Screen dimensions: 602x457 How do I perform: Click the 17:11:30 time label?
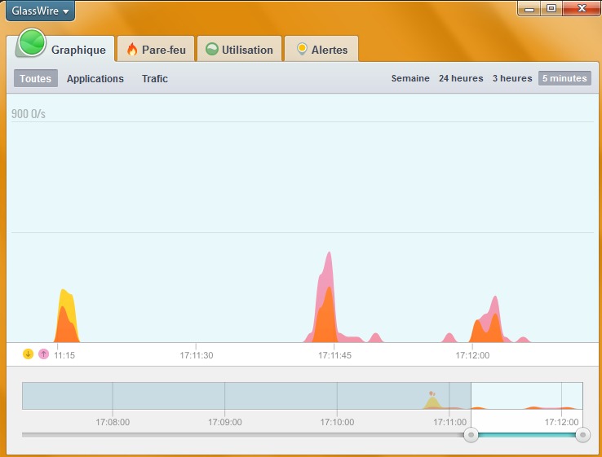(197, 355)
